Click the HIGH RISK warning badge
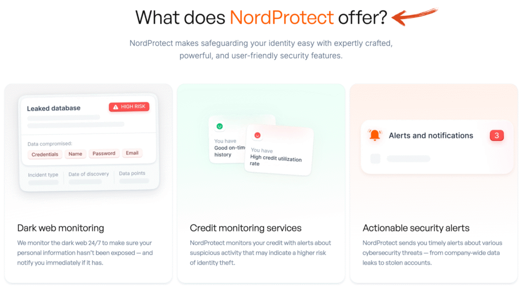This screenshot has width=521, height=287. tap(129, 107)
